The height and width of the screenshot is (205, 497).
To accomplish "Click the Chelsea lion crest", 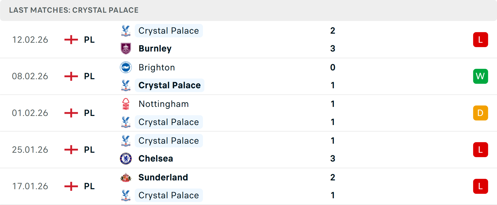I will [126, 158].
